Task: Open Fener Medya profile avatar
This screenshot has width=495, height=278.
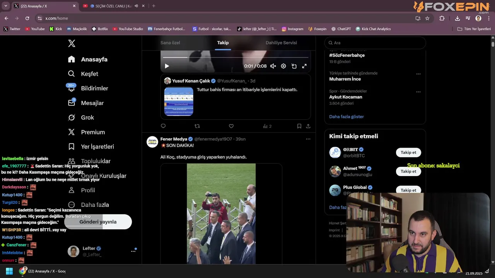Action: 152,142
